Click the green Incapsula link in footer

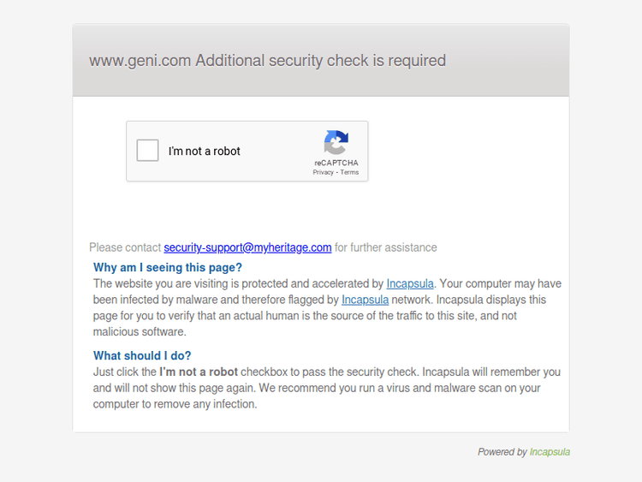[x=550, y=452]
